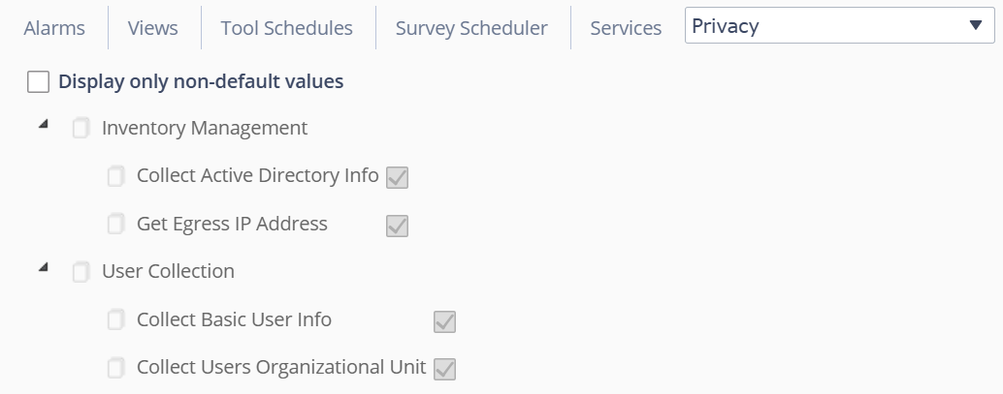Click the Collect Active Directory Info page icon
This screenshot has height=394, width=1003.
coord(116,177)
